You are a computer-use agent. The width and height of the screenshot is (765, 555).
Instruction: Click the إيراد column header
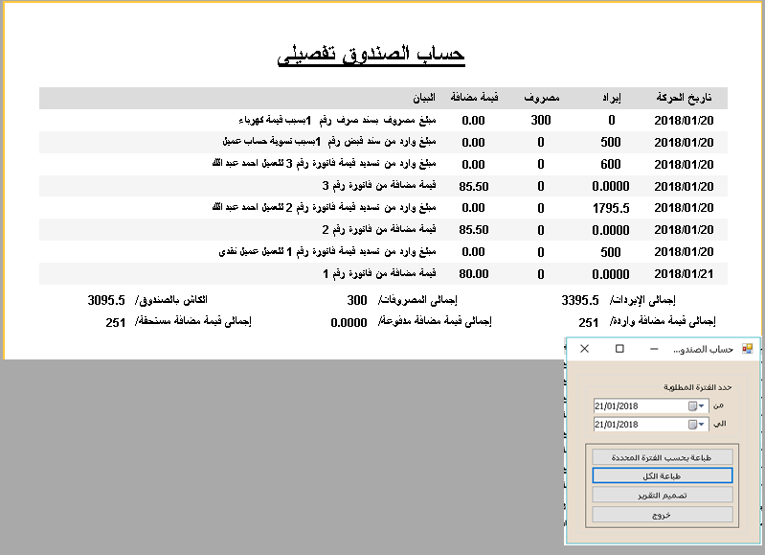(611, 98)
